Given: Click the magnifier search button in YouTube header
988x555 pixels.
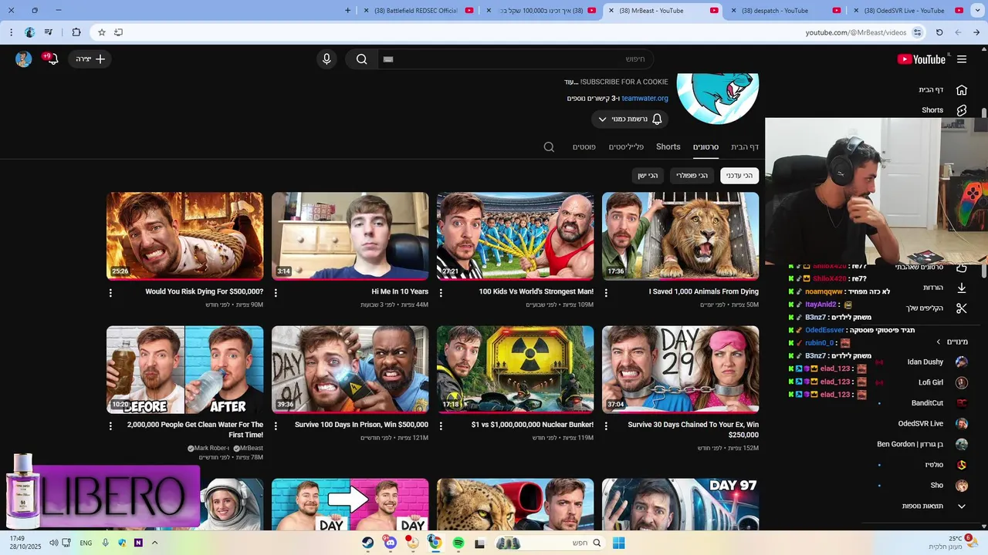Looking at the screenshot, I should point(361,59).
